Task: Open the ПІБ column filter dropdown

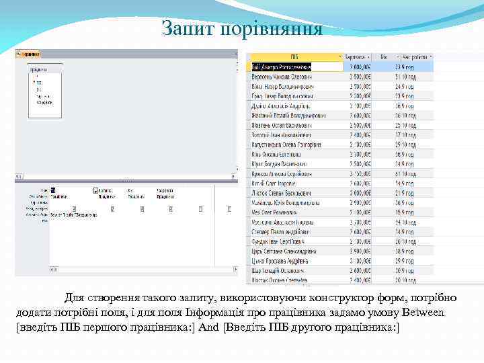Action: pos(340,57)
